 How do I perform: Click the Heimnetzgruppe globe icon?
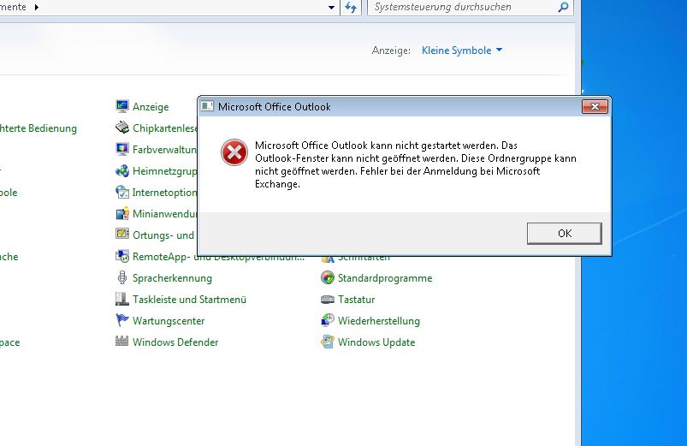point(121,170)
